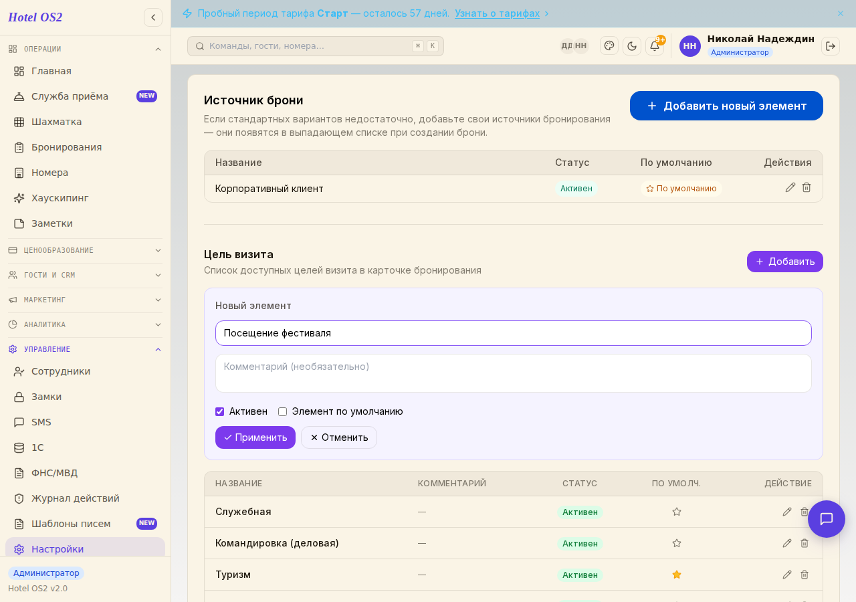Open Бронирования section
This screenshot has height=602, width=856.
pos(85,147)
